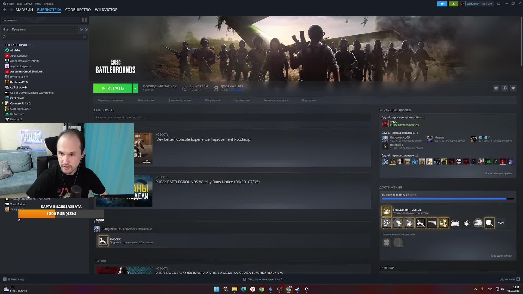This screenshot has height=294, width=523.
Task: Open the Друзья menu
Action: click(28, 4)
